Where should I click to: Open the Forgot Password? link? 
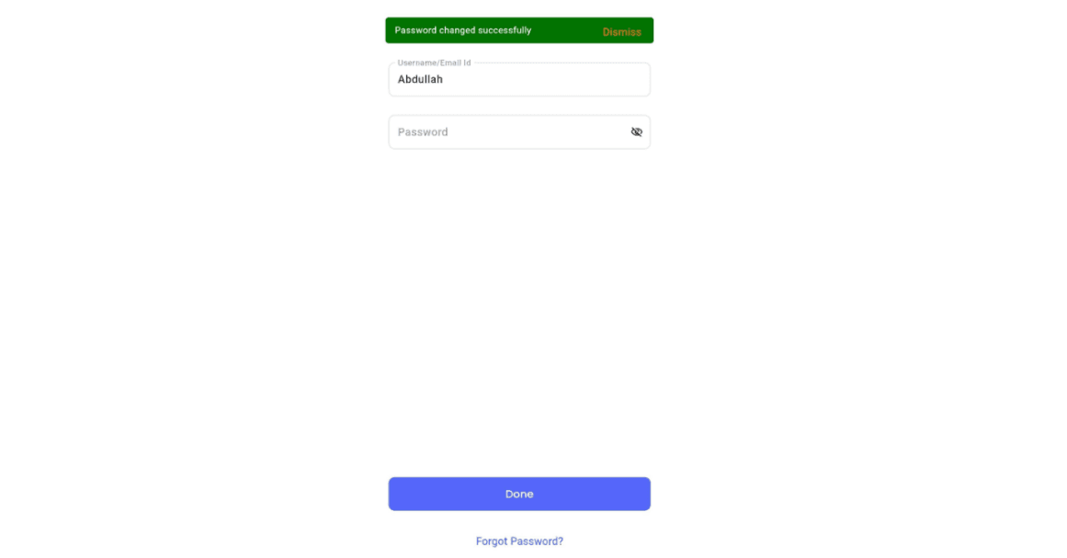coord(519,541)
